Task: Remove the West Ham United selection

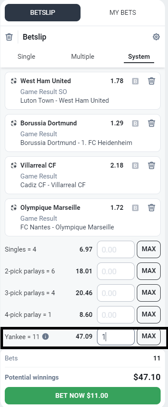Action: pyautogui.click(x=152, y=81)
